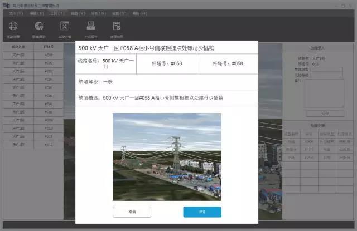Click the white 取消 cancel button
Viewport: 357px width, 231px height.
click(132, 212)
